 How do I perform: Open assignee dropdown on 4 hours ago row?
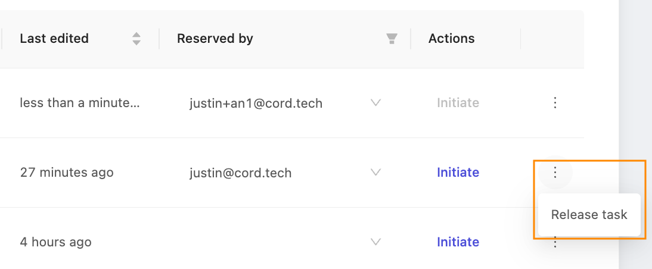[376, 242]
